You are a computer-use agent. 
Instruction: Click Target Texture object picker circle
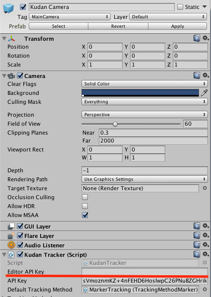pos(205,188)
